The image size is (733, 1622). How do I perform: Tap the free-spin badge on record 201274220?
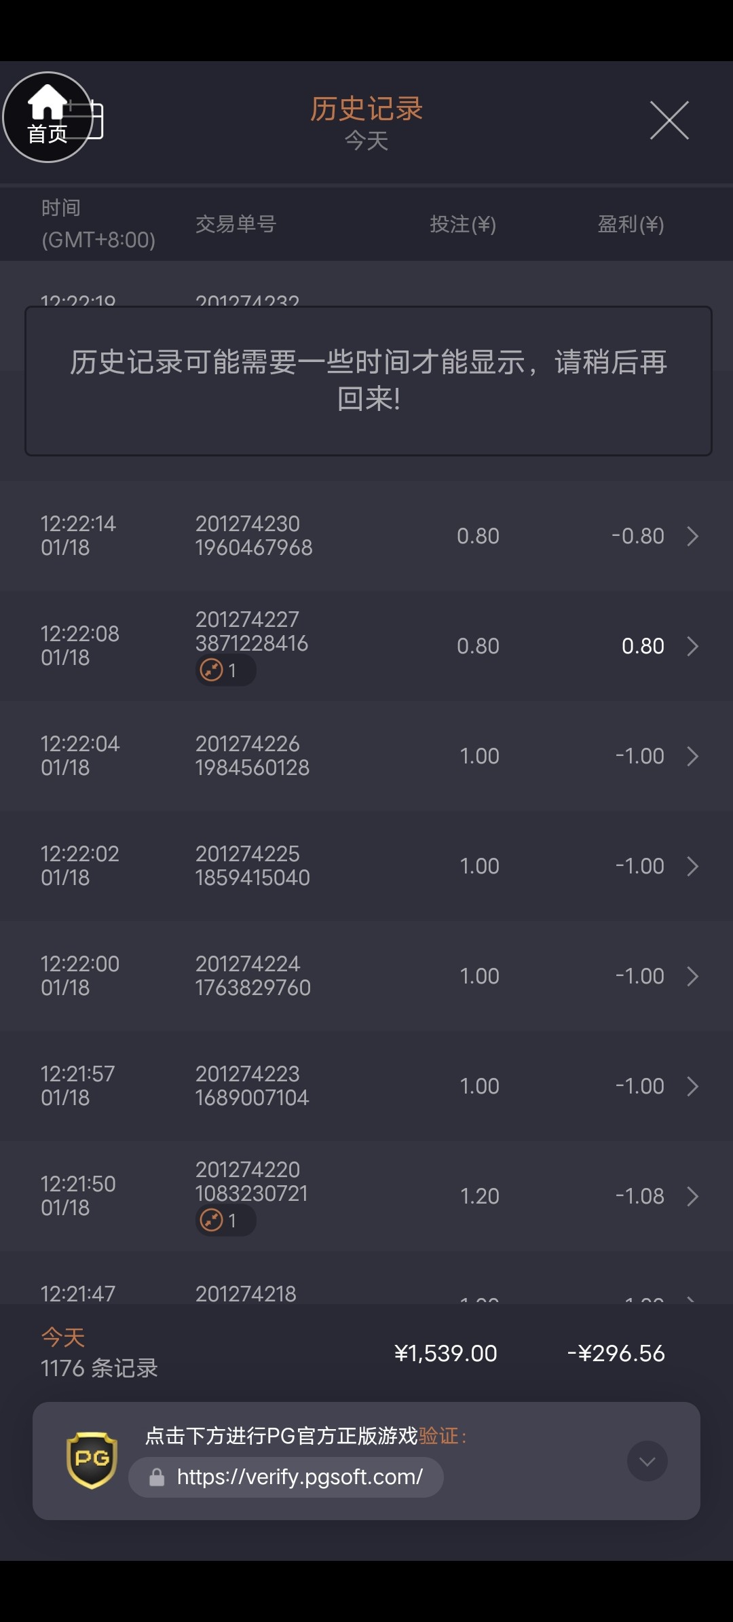[225, 1221]
